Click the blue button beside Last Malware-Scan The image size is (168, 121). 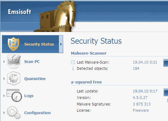[x=166, y=63]
